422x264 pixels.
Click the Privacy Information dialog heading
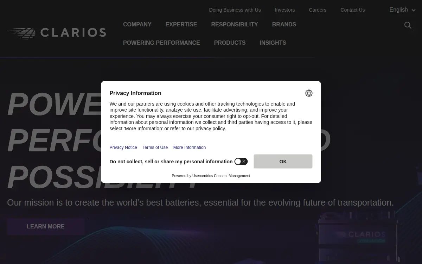[135, 93]
